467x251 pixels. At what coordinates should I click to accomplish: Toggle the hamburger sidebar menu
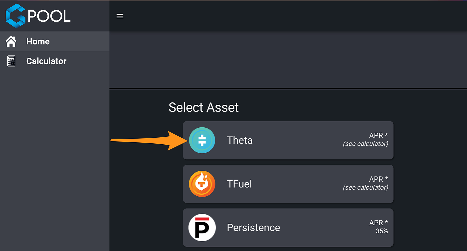[x=120, y=16]
